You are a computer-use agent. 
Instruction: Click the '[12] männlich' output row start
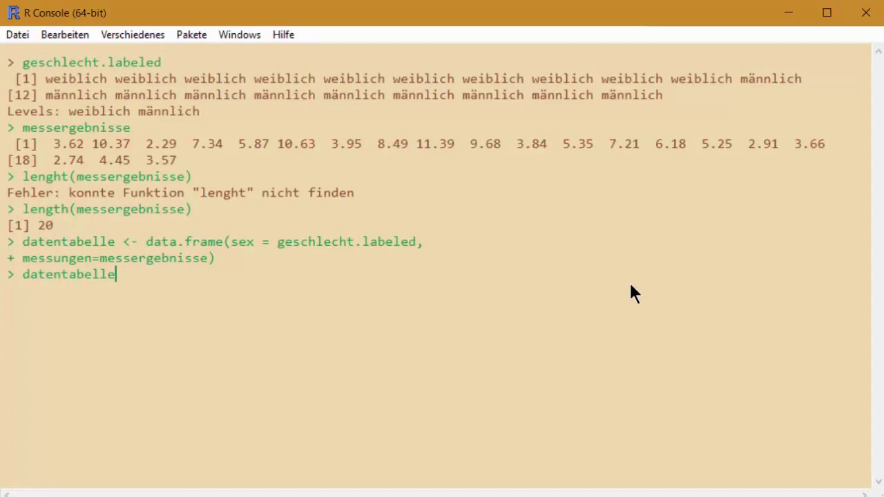coord(57,95)
